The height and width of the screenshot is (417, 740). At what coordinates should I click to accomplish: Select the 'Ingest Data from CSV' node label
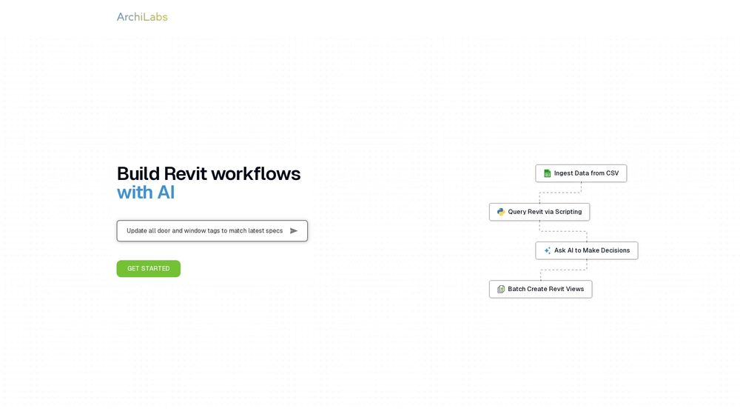point(586,173)
